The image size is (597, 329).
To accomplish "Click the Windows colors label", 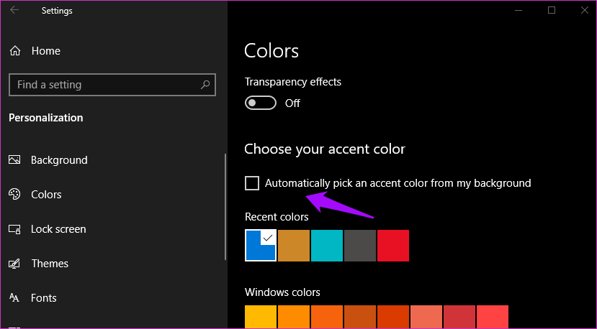I will coord(282,292).
